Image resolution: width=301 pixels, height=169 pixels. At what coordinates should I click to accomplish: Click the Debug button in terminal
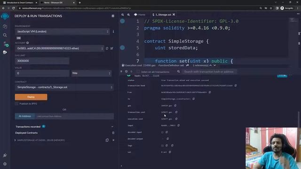[282, 76]
